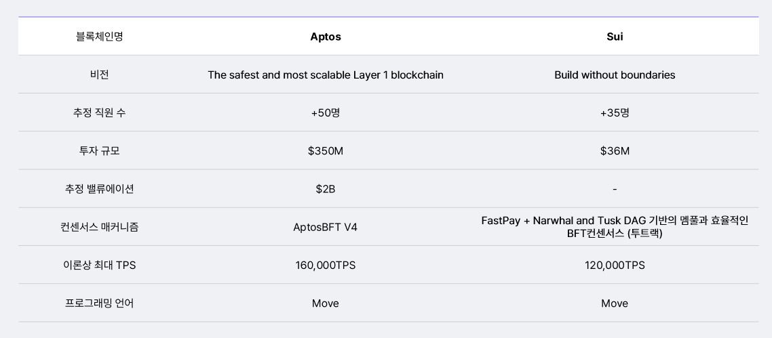Click the Sui column header
This screenshot has height=338, width=772.
pyautogui.click(x=615, y=37)
